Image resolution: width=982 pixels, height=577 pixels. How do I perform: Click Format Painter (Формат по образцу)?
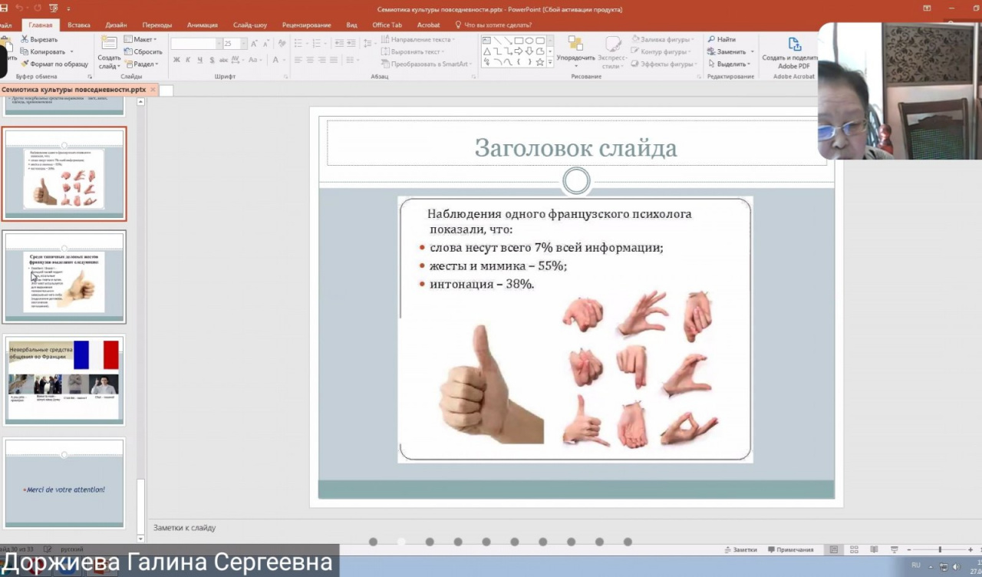pos(54,64)
